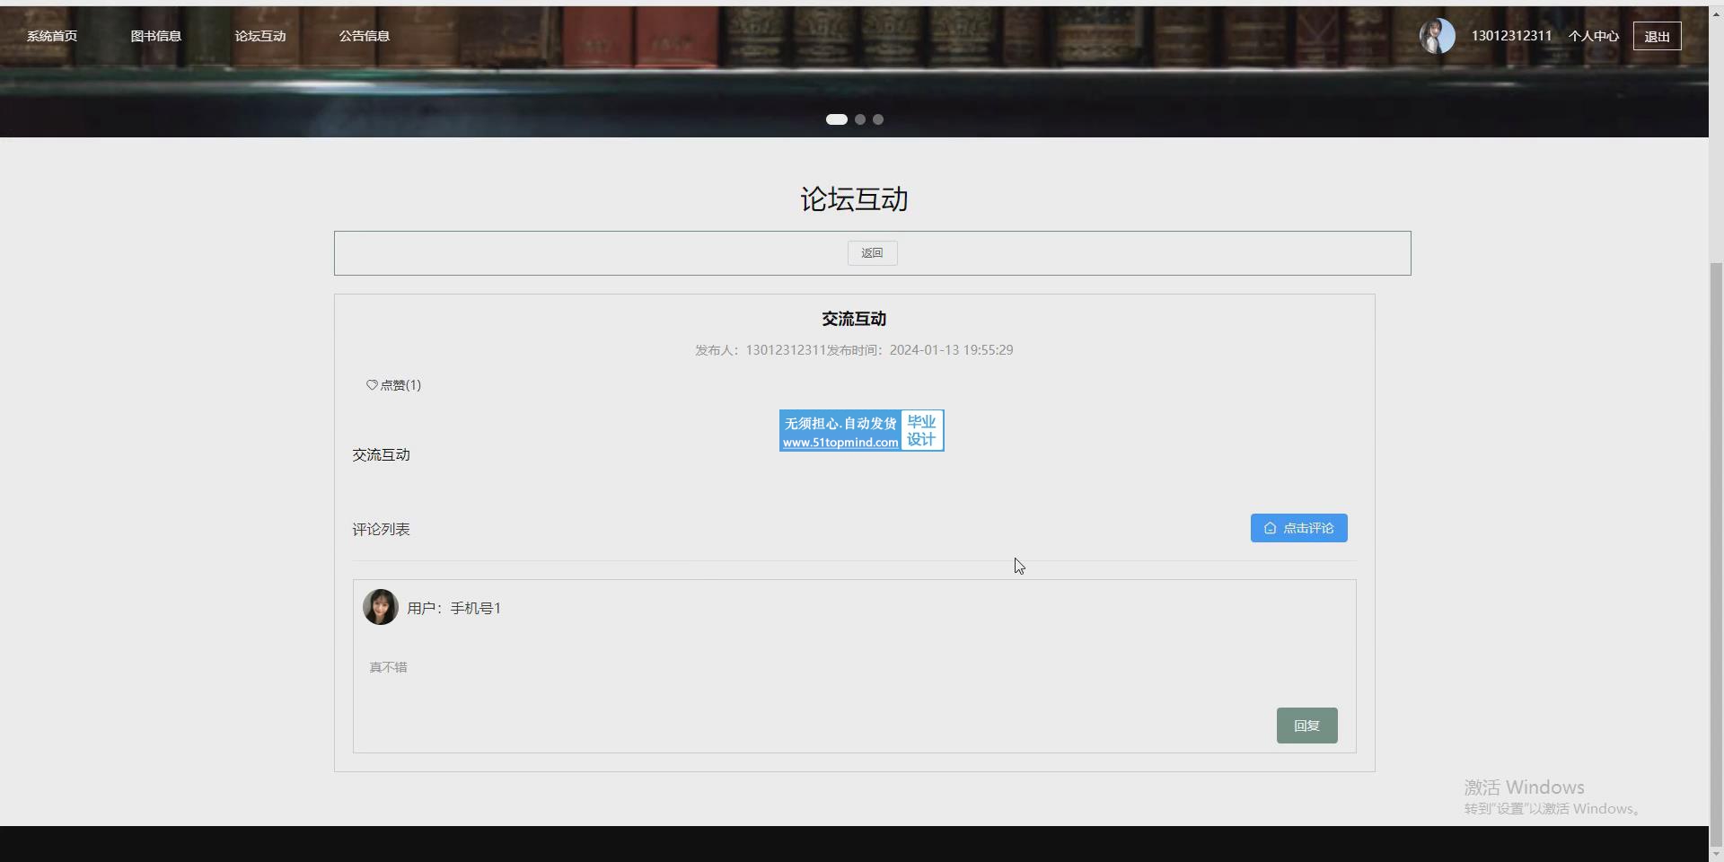Reply to comment using 回复 button
Viewport: 1724px width, 862px height.
pyautogui.click(x=1306, y=726)
